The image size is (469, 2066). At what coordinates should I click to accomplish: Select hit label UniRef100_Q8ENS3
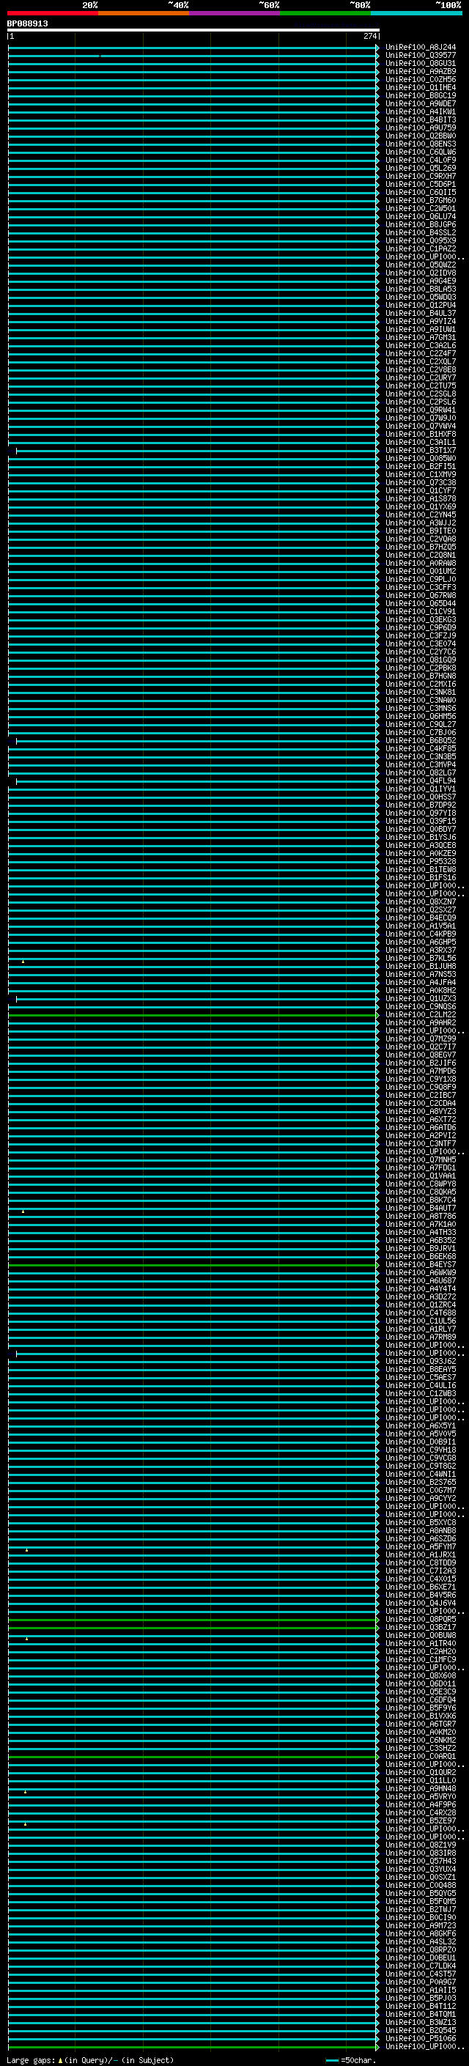[421, 144]
